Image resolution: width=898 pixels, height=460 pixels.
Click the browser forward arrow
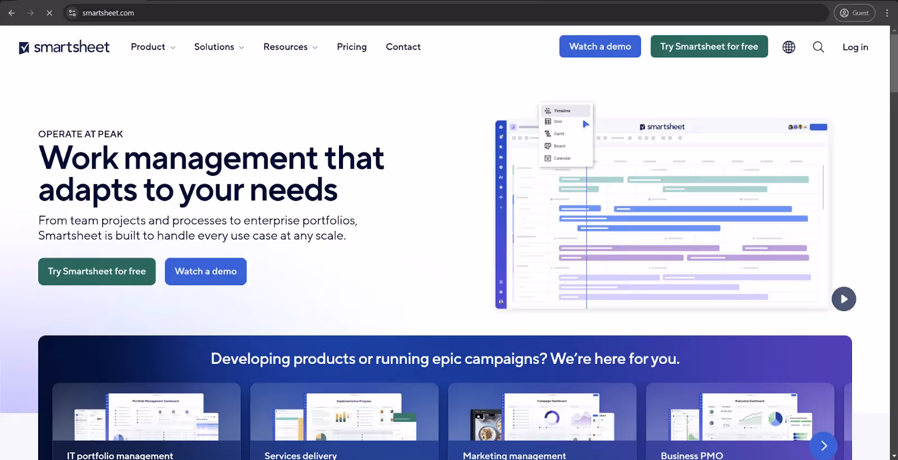30,13
